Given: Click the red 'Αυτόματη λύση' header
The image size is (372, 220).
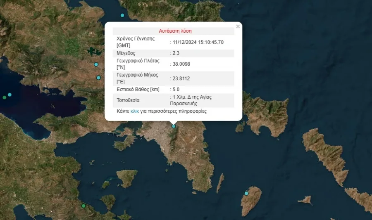Looking at the screenshot, I should tap(175, 31).
